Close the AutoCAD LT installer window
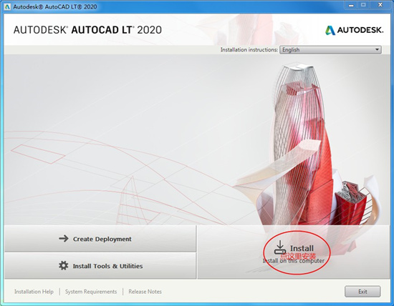 click(x=380, y=5)
